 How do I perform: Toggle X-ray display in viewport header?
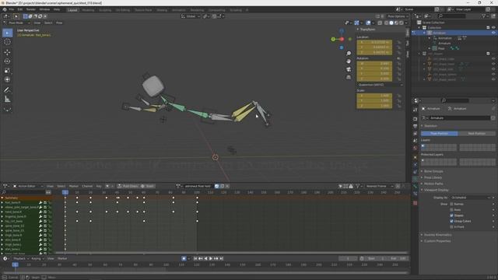tap(380, 23)
